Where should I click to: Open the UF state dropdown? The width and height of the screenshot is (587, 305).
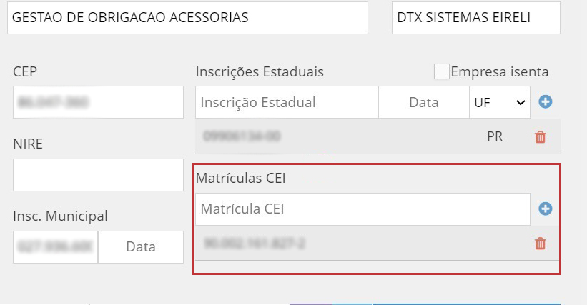click(499, 102)
